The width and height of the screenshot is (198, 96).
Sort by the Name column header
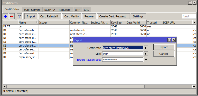(28, 23)
